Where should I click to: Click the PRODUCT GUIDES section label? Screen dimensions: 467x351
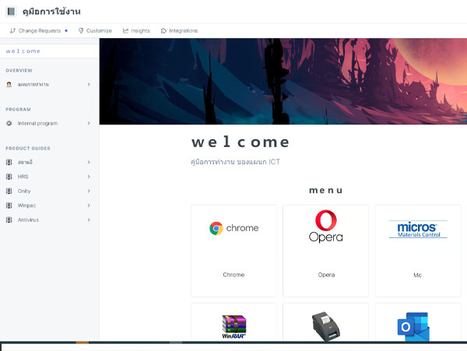pos(28,148)
